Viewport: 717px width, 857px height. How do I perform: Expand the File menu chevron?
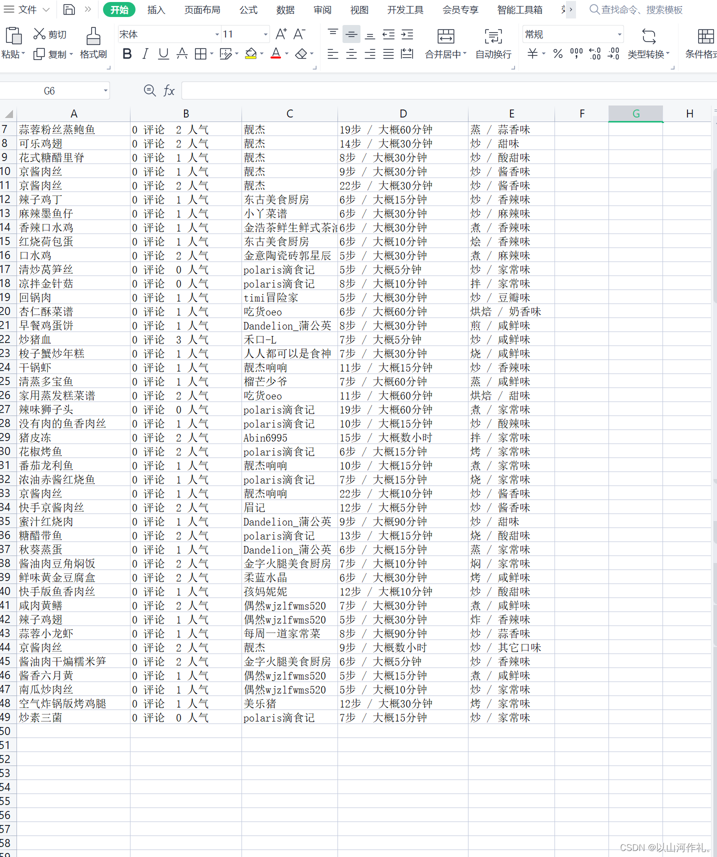pyautogui.click(x=46, y=9)
